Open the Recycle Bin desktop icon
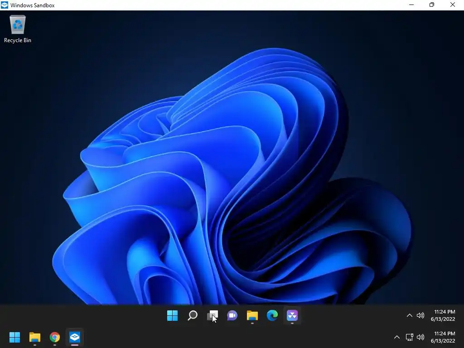This screenshot has height=348, width=464. point(18,29)
